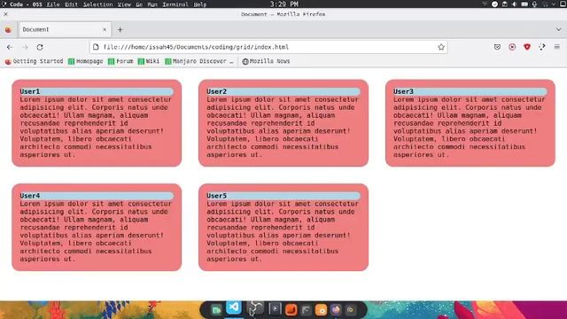Reload the page with the refresh icon
The height and width of the screenshot is (319, 567).
pos(40,47)
